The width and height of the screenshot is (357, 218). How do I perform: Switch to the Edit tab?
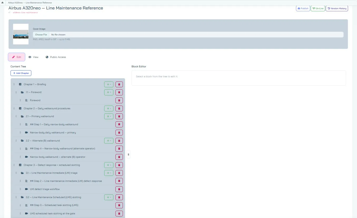coord(17,57)
